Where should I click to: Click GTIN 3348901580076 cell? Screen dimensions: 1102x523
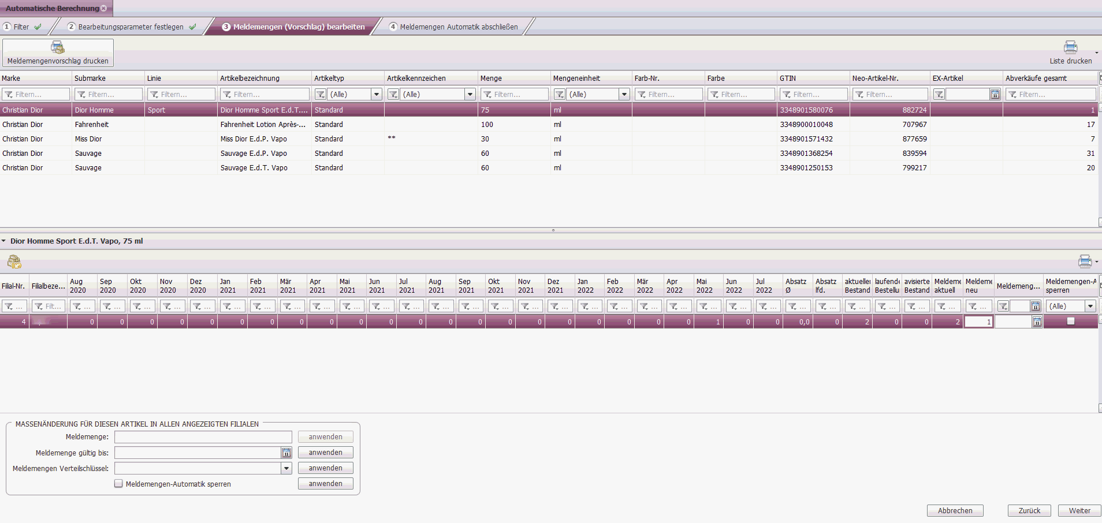813,110
